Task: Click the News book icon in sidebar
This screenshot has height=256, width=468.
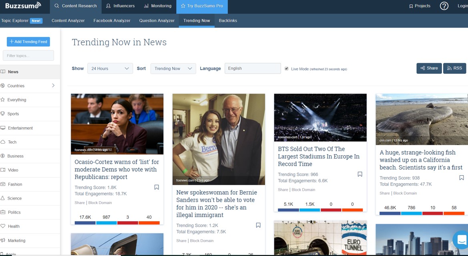Action: tap(3, 72)
